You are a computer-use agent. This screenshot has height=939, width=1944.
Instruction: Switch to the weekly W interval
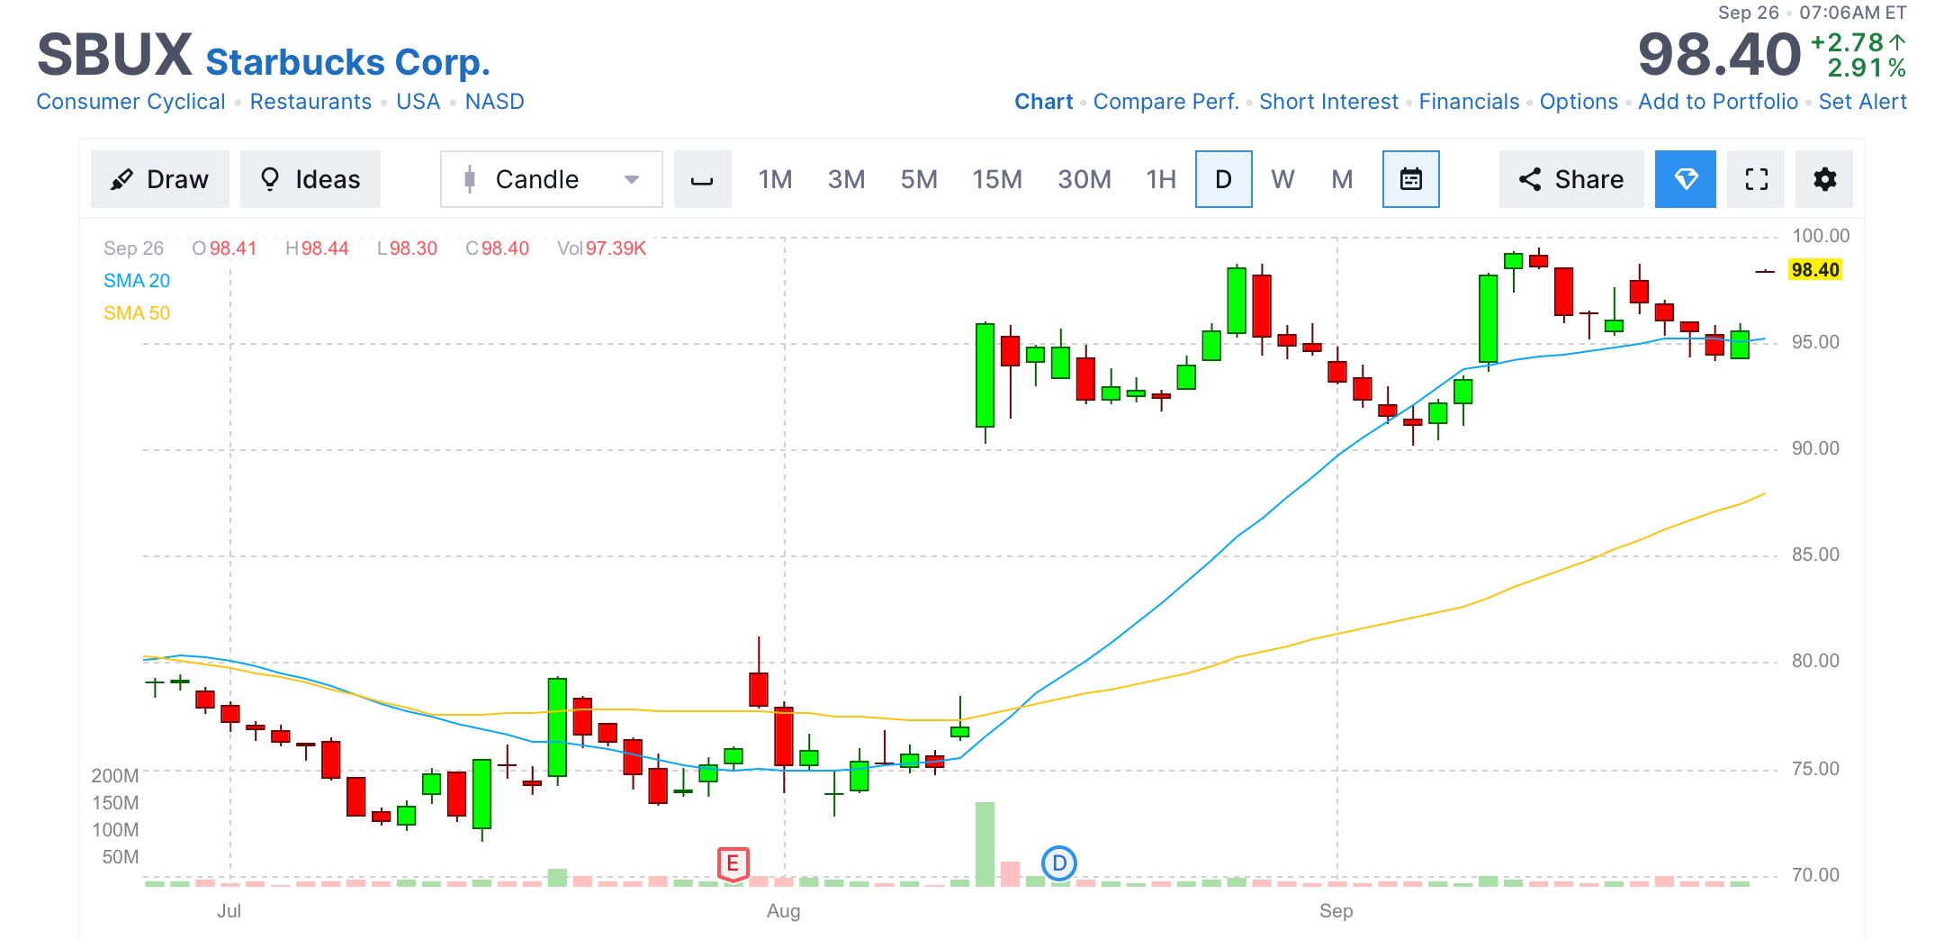point(1282,179)
